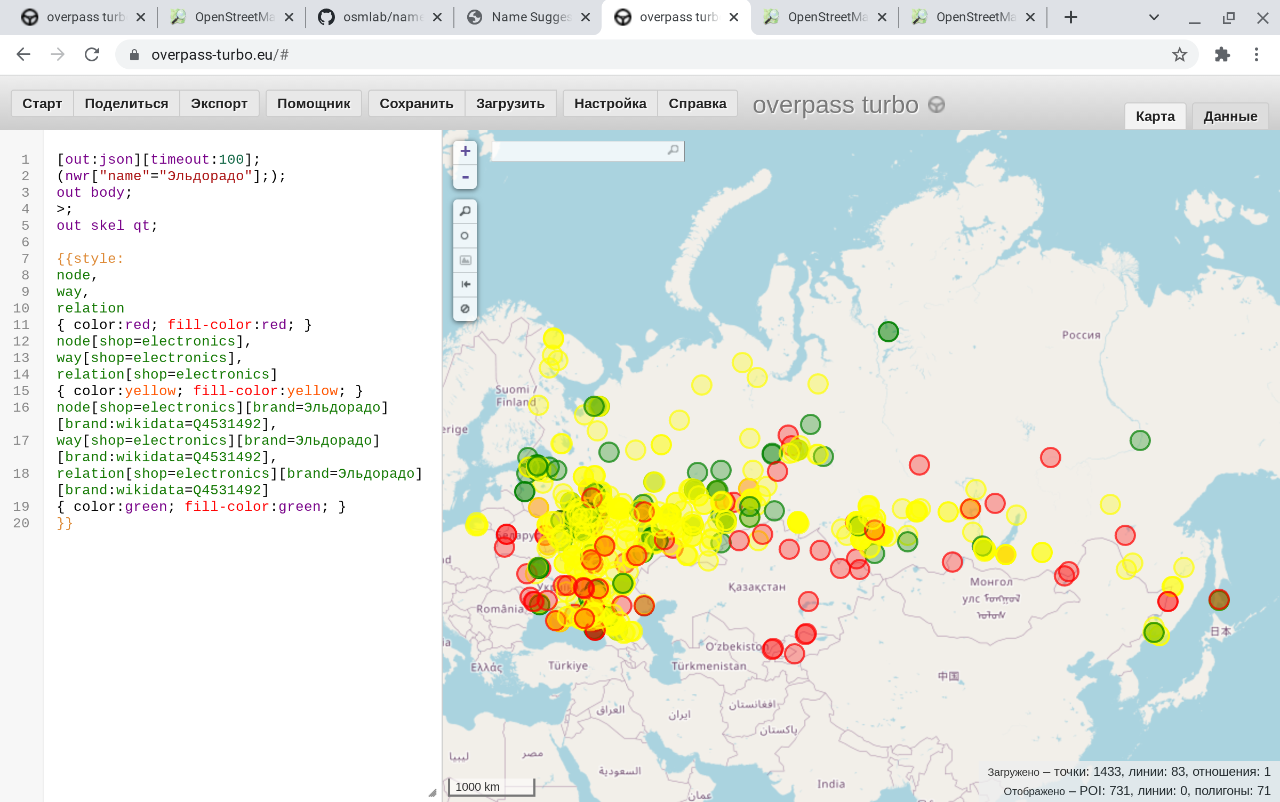Click the map search magnifier icon
This screenshot has width=1280, height=802.
click(x=673, y=151)
